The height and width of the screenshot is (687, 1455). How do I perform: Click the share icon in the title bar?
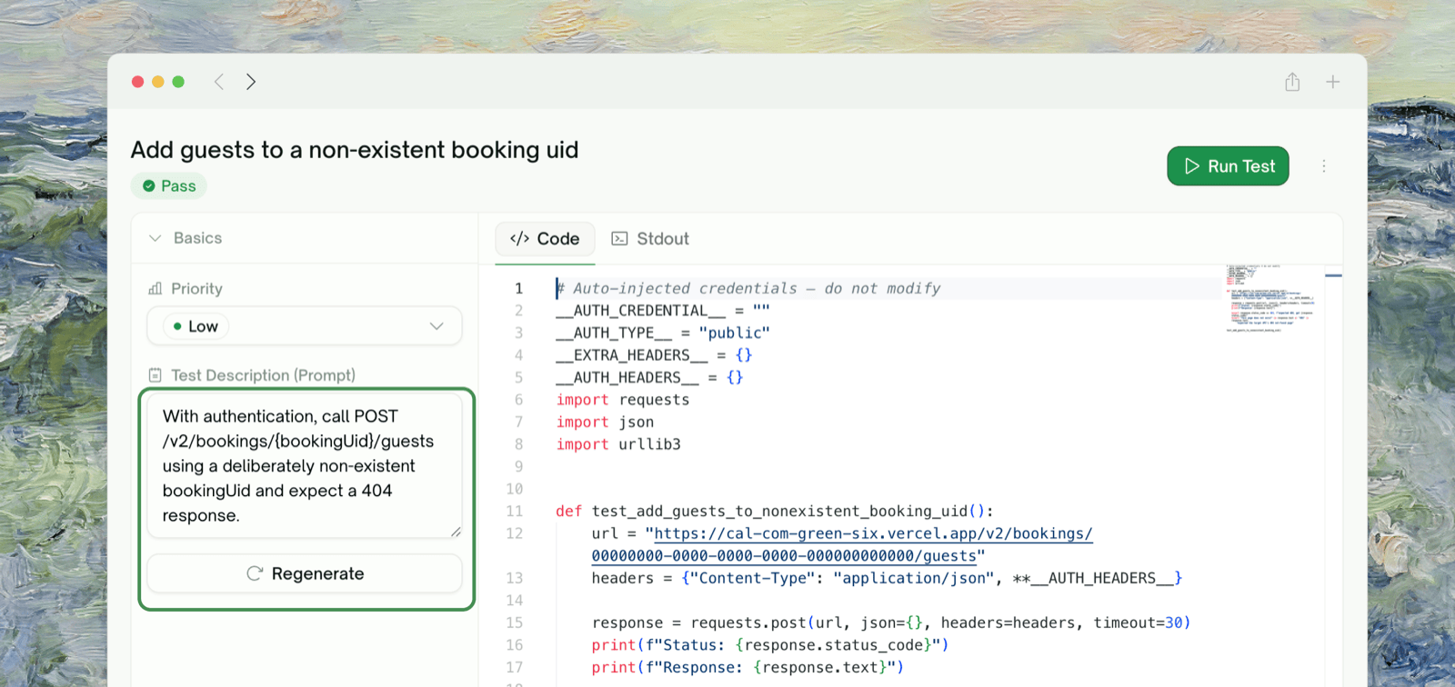click(x=1292, y=82)
